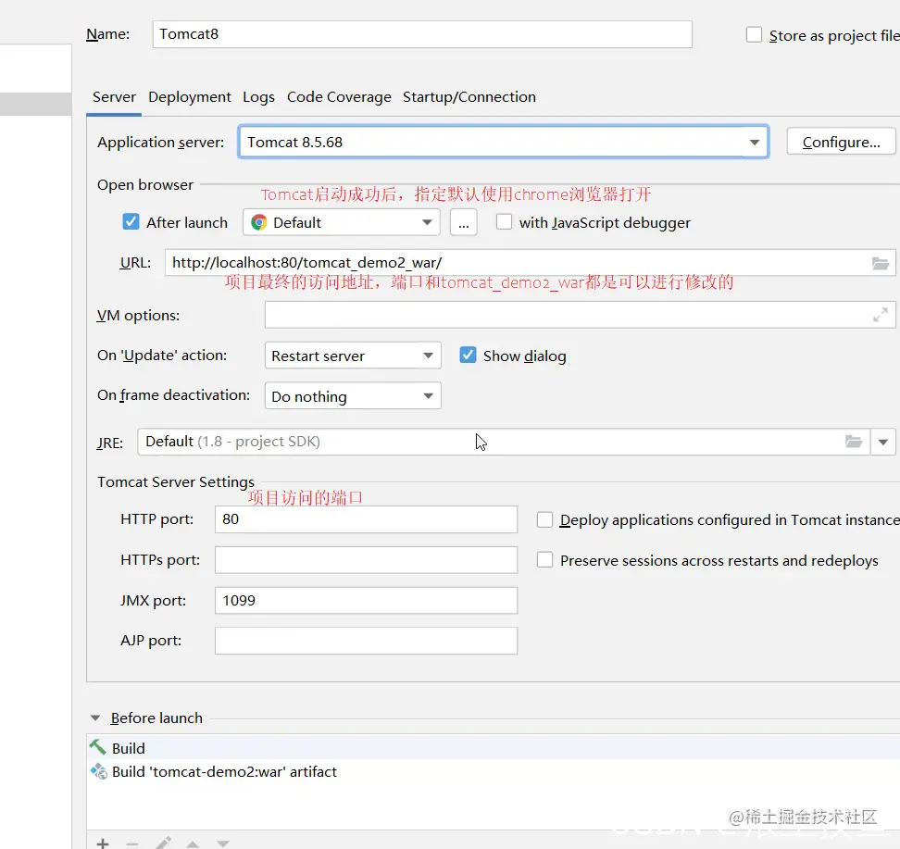Enable with JavaScript debugger checkbox
The height and width of the screenshot is (849, 900).
504,221
